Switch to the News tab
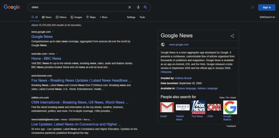The width and height of the screenshot is (279, 138). pos(47,17)
